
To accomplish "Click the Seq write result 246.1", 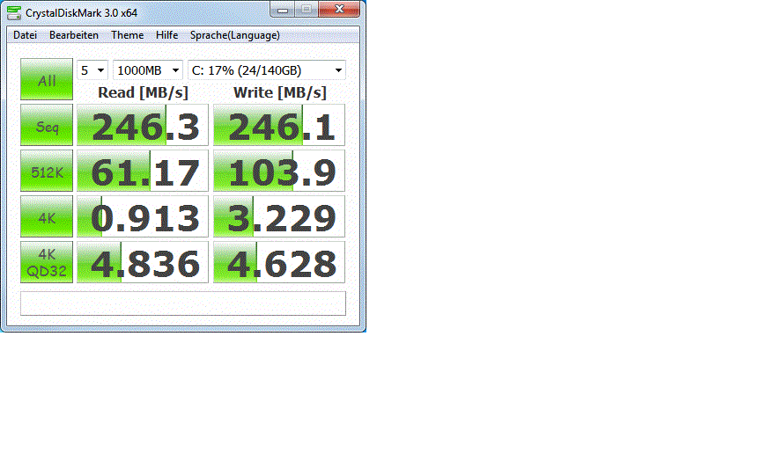I will 279,125.
